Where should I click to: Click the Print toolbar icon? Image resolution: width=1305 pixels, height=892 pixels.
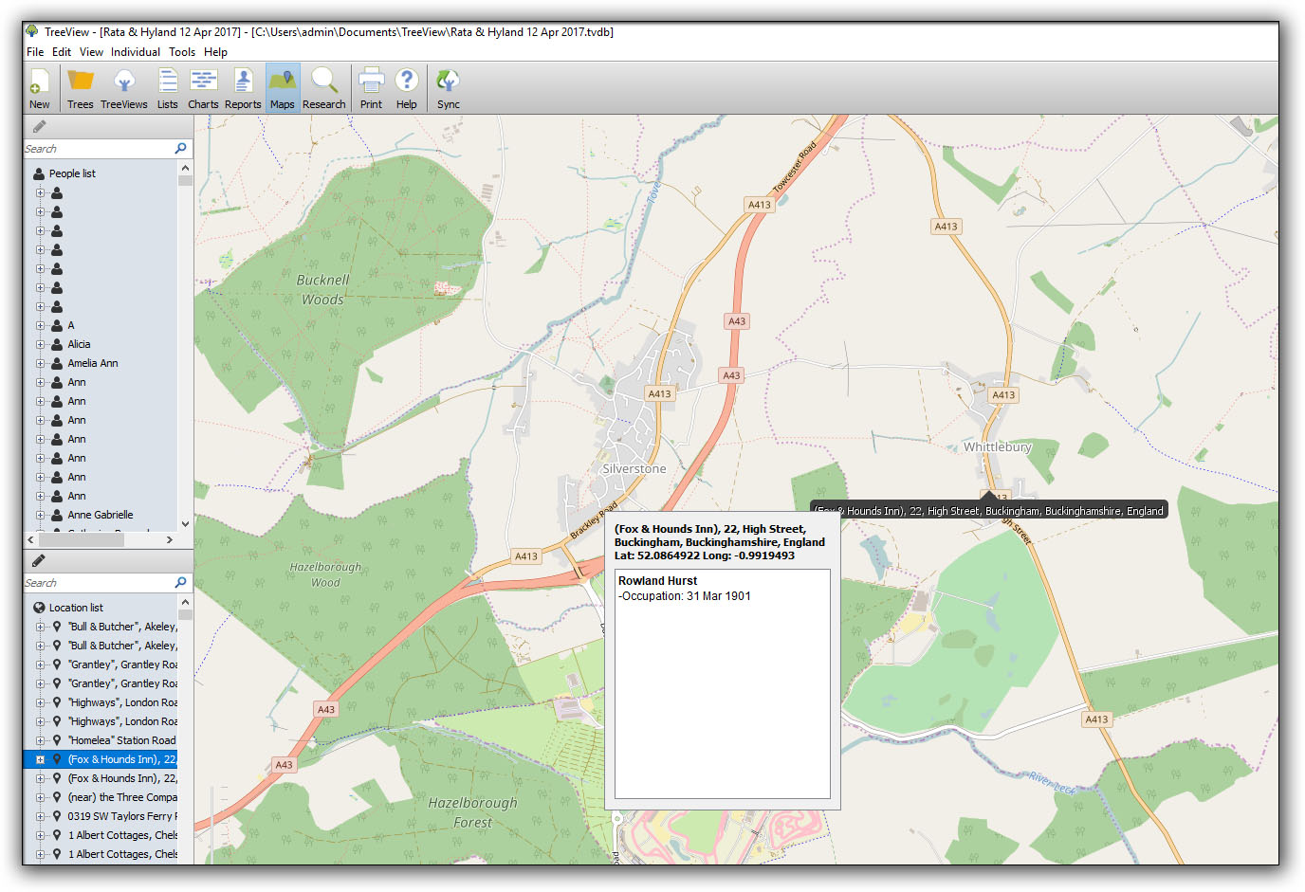371,89
